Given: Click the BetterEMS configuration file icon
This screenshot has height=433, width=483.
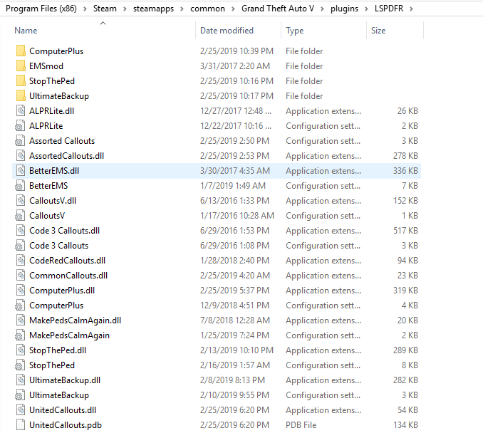Looking at the screenshot, I should [x=20, y=186].
